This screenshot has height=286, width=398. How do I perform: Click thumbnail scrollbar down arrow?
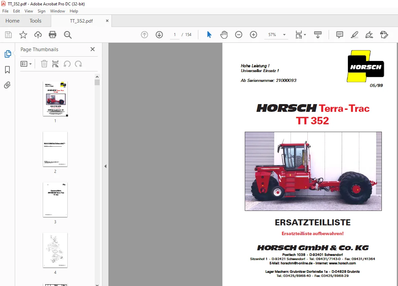click(x=97, y=284)
